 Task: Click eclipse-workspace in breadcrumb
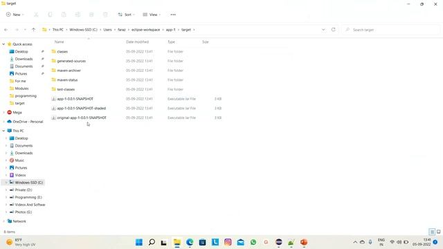pos(146,30)
